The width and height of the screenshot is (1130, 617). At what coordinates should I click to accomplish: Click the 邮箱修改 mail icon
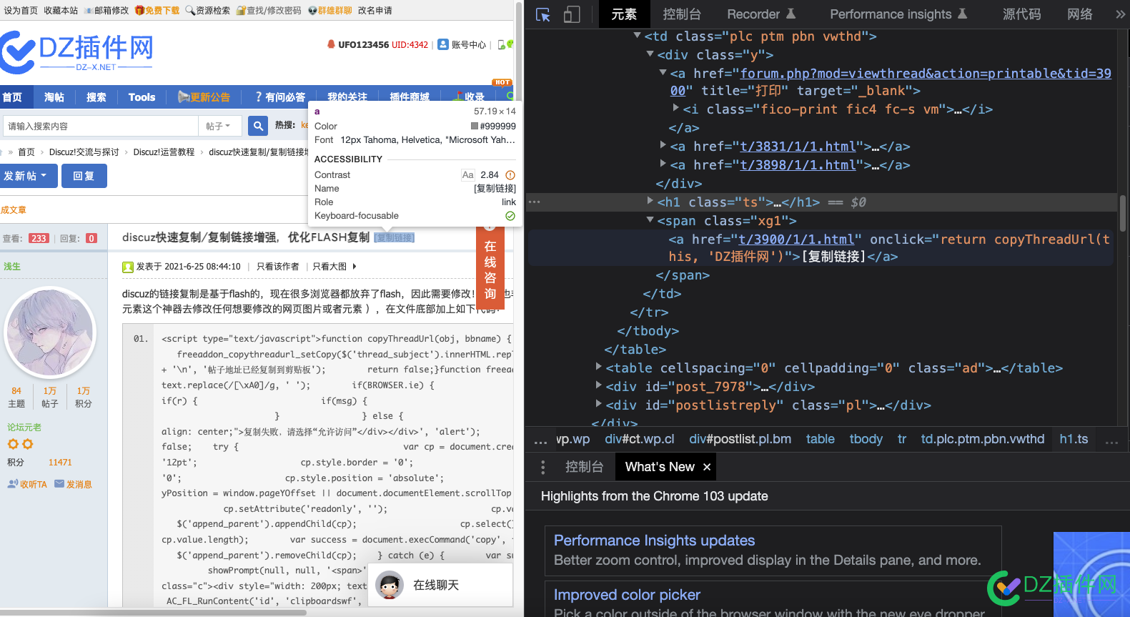(x=89, y=10)
